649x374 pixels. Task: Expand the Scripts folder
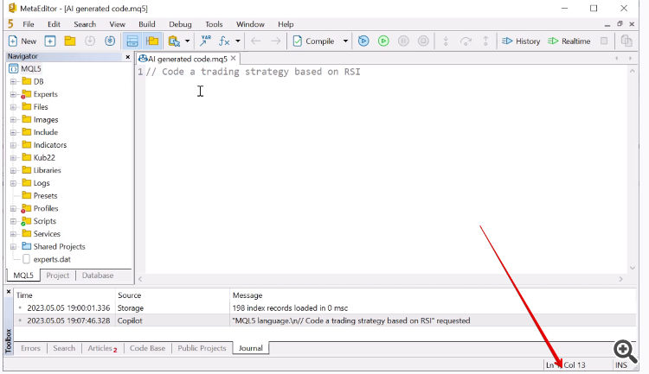[x=13, y=221]
